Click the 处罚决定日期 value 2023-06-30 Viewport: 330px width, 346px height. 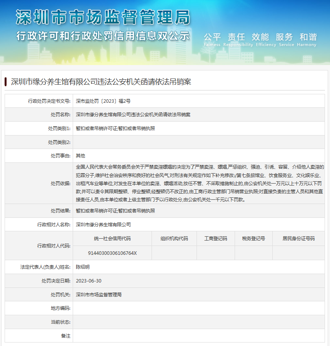(88, 281)
